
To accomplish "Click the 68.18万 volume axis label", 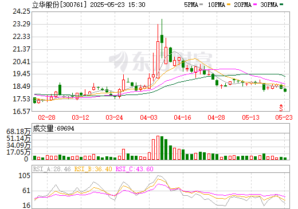I will click(18, 132).
